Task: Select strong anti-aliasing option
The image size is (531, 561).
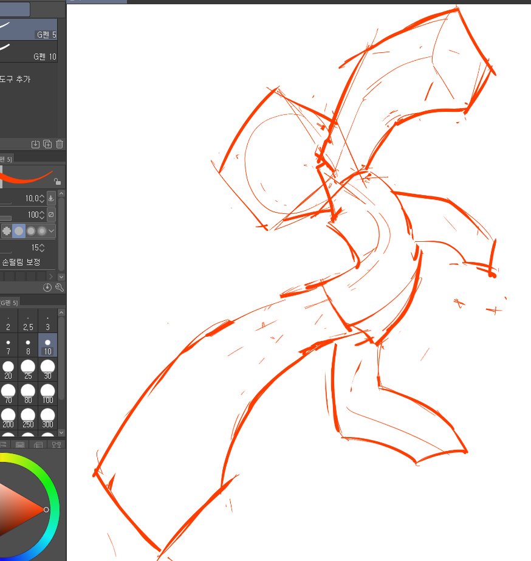Action: (42, 231)
